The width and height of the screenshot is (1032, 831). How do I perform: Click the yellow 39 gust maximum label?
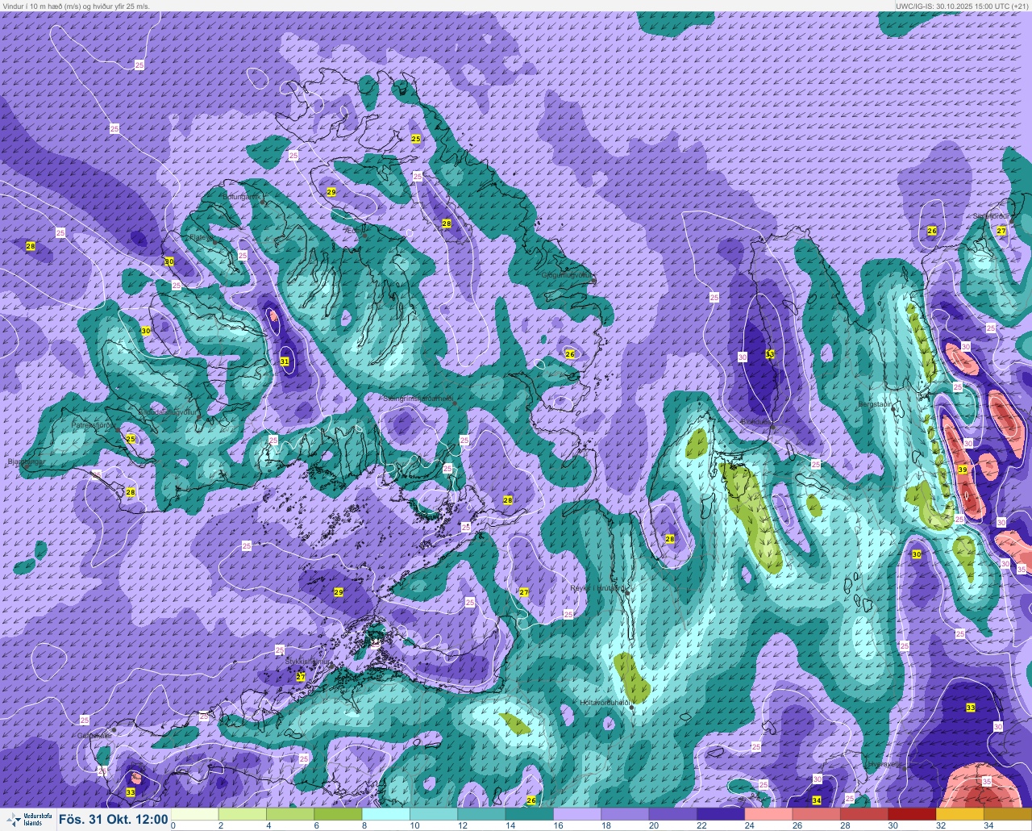(963, 470)
